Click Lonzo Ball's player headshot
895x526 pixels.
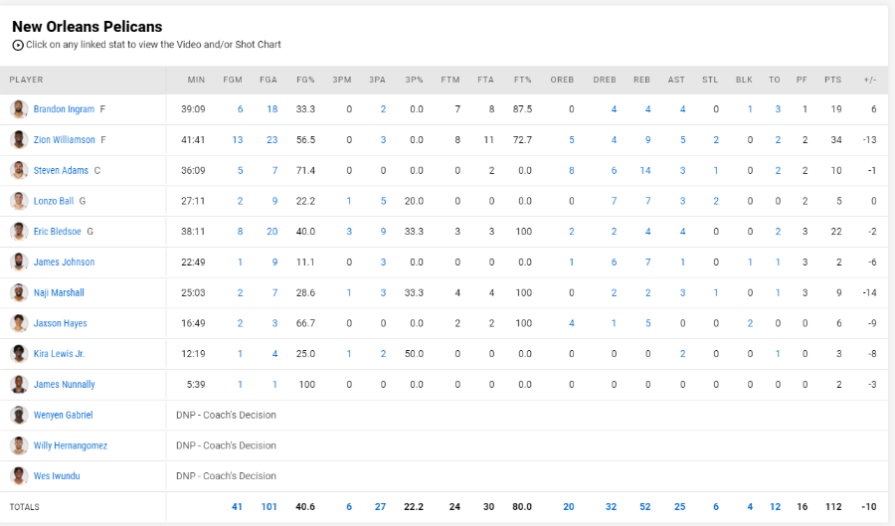(19, 201)
